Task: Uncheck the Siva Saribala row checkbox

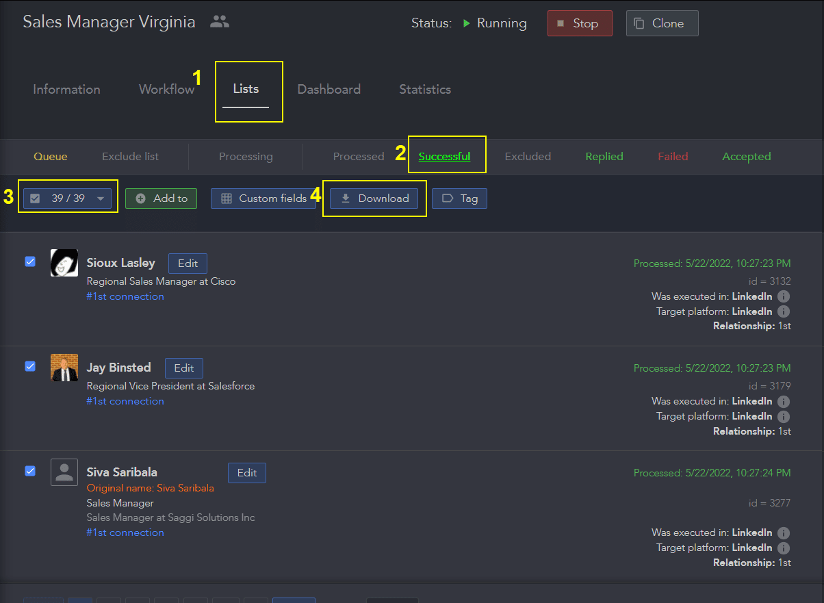Action: [30, 471]
